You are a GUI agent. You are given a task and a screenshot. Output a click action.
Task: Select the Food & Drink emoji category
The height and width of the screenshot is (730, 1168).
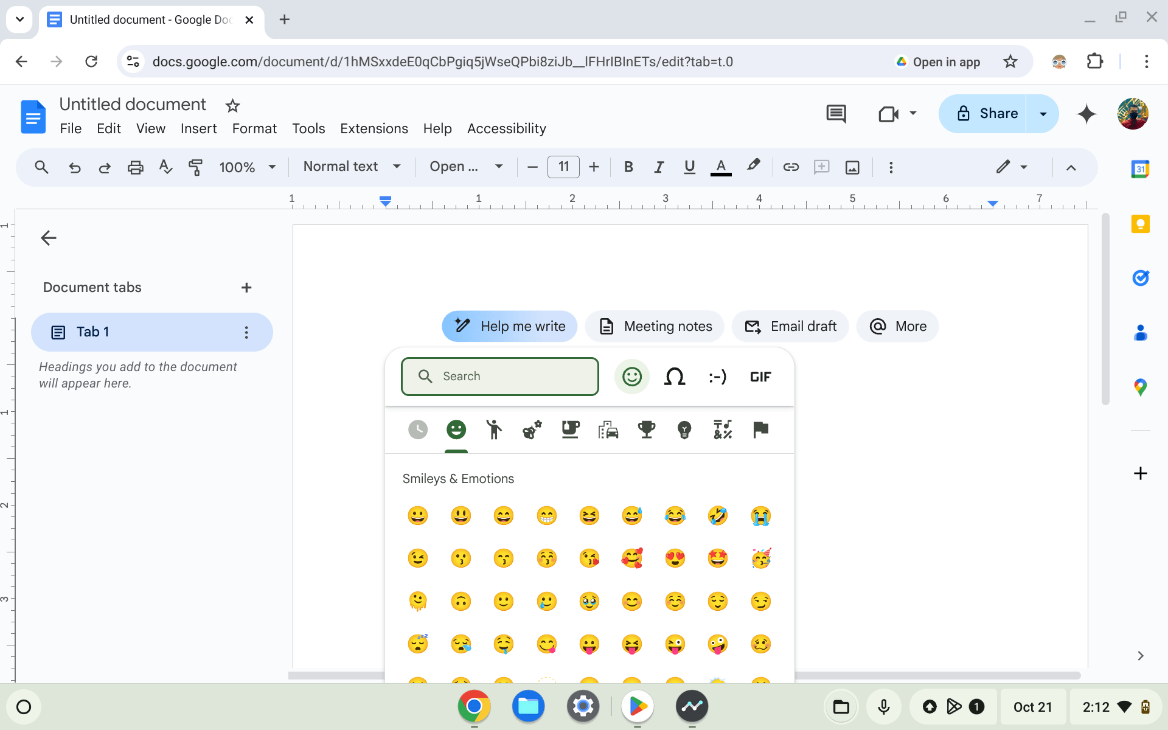click(x=570, y=429)
